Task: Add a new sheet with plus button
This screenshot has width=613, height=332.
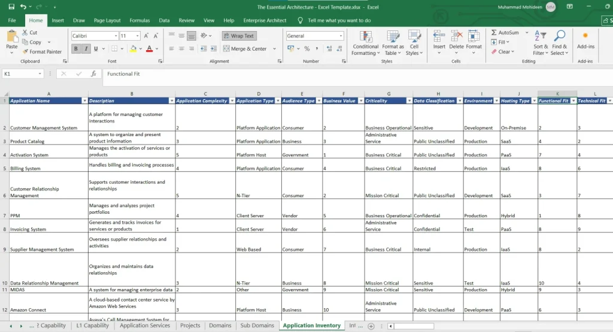Action: (371, 326)
